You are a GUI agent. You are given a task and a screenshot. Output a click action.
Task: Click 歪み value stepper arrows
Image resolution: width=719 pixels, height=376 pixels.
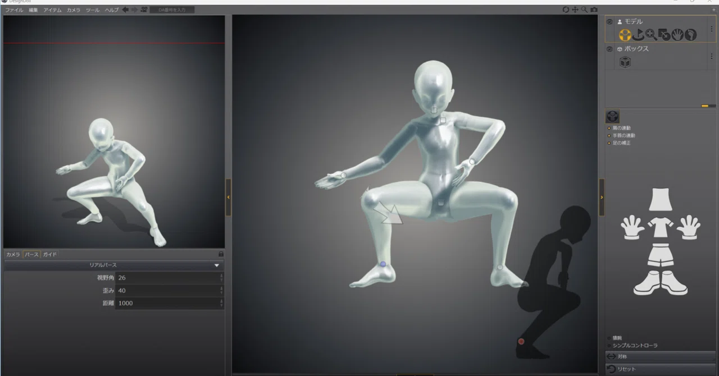click(221, 291)
